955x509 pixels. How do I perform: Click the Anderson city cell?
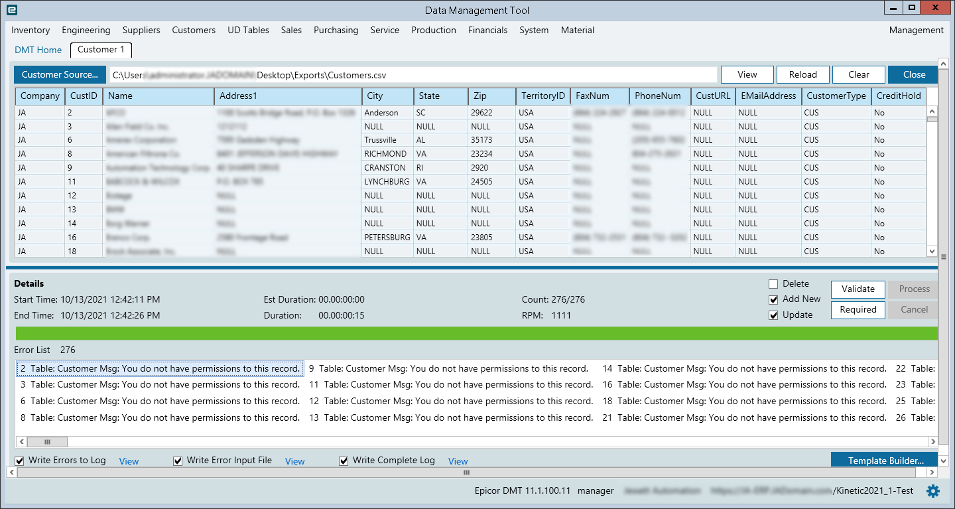(x=387, y=113)
